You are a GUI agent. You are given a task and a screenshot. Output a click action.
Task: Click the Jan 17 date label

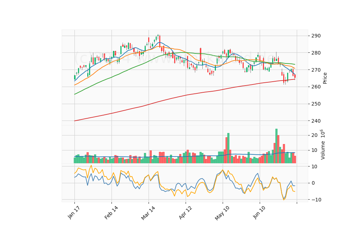[74, 212]
